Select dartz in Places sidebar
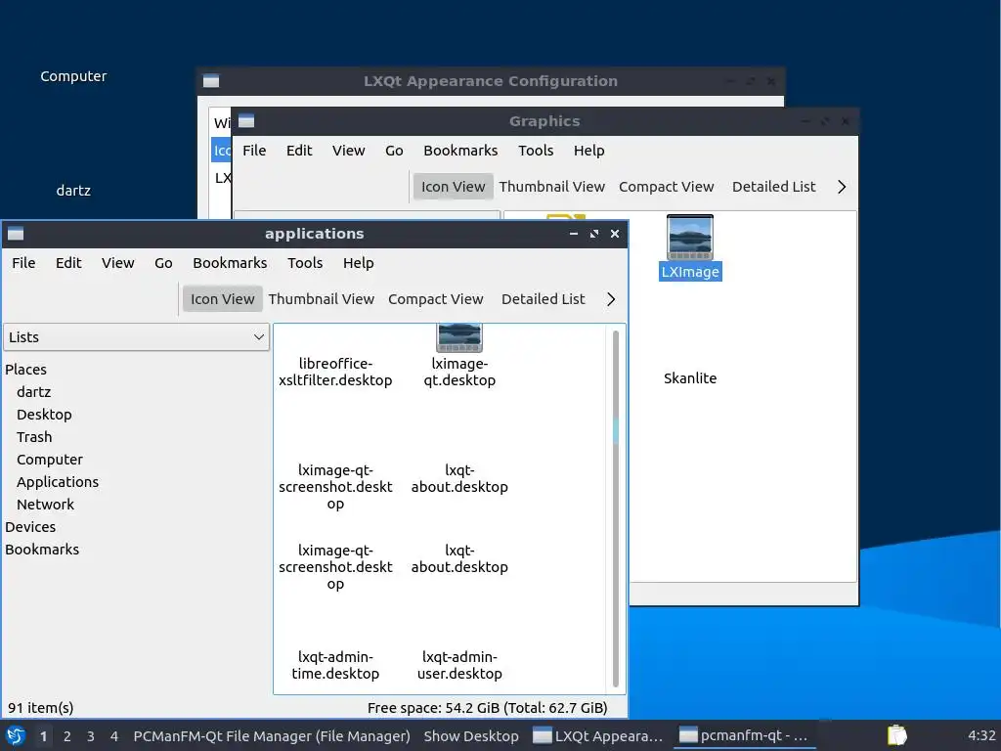Viewport: 1001px width, 751px height. click(x=34, y=392)
